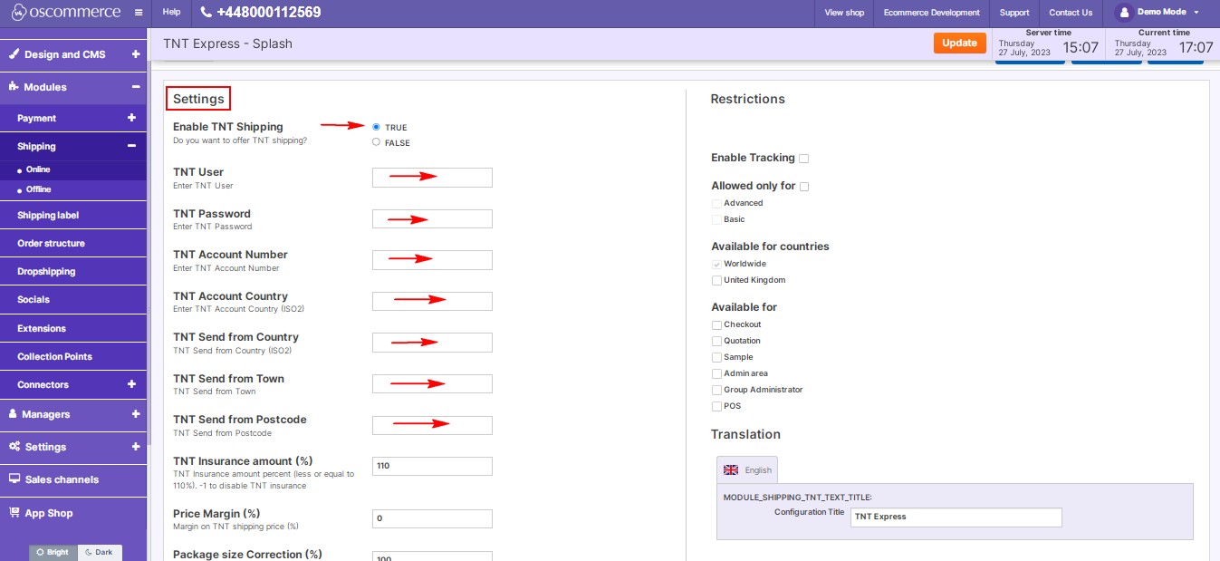
Task: Collapse the Modules sidebar section
Action: 135,87
